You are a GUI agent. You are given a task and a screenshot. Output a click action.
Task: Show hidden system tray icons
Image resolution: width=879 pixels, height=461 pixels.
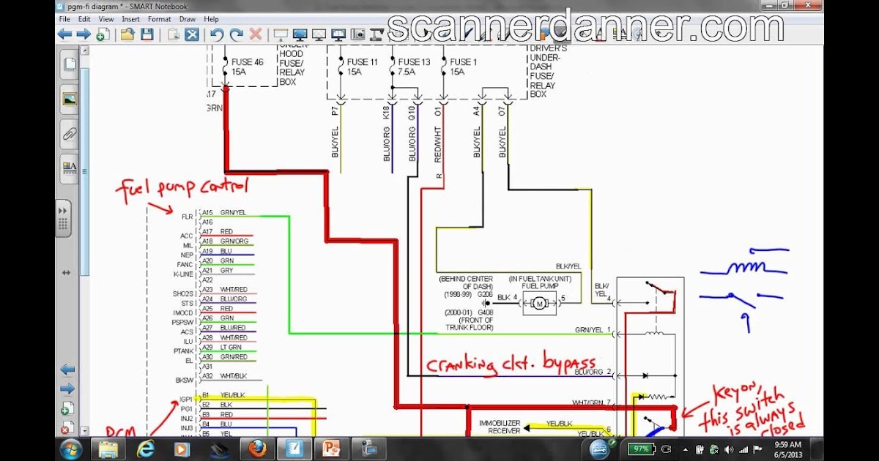click(684, 449)
